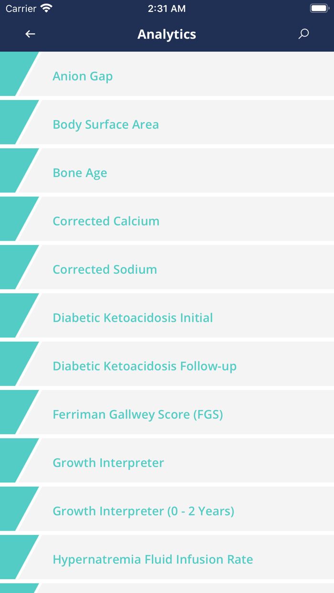The image size is (334, 593).
Task: Open Hypernatremia Fluid Infusion Rate
Action: point(153,559)
